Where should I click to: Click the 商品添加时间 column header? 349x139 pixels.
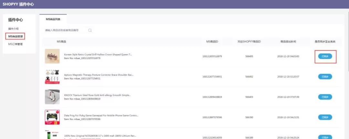point(288,42)
